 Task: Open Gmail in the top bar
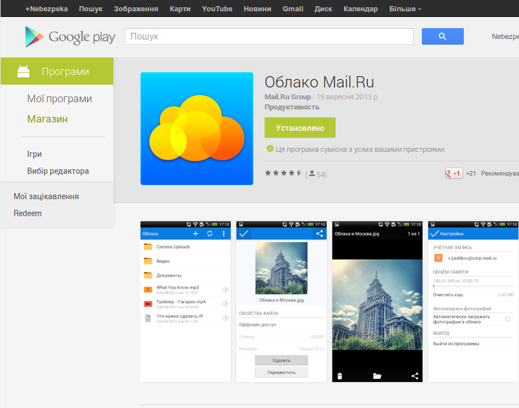point(293,9)
